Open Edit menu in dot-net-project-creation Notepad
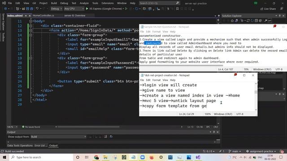The image size is (287, 161). 148,80
